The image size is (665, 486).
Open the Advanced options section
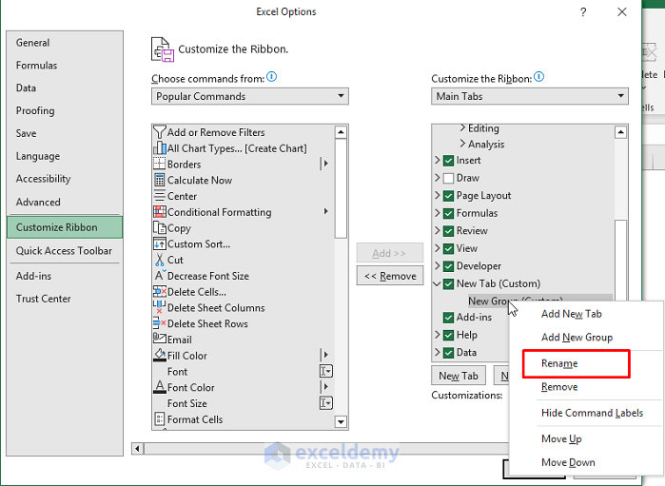(x=38, y=202)
